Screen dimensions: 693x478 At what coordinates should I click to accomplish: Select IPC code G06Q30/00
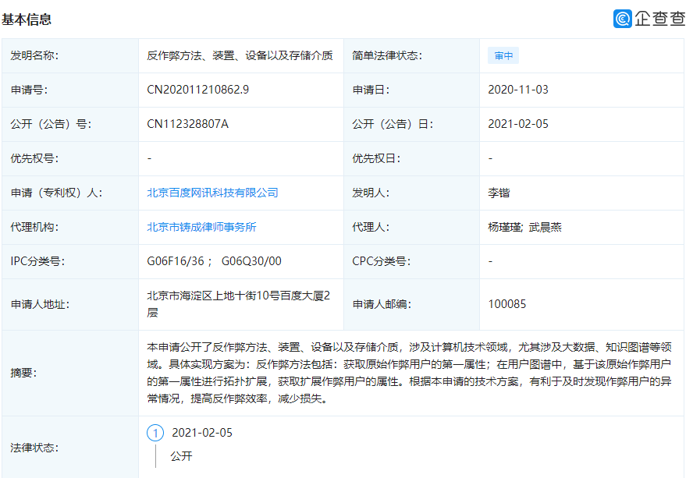251,261
